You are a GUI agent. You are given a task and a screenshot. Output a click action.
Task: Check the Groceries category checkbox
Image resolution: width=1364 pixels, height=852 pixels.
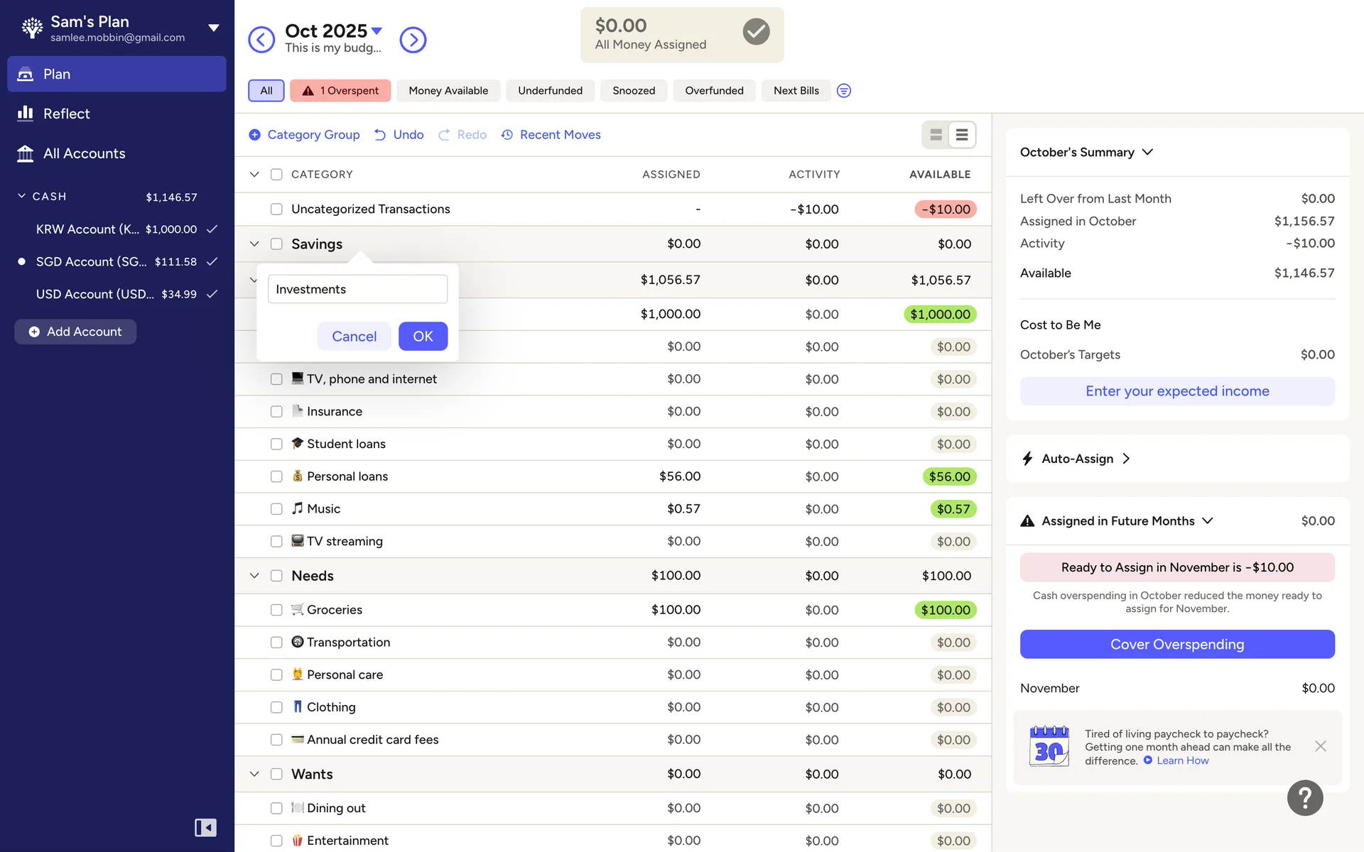point(276,610)
